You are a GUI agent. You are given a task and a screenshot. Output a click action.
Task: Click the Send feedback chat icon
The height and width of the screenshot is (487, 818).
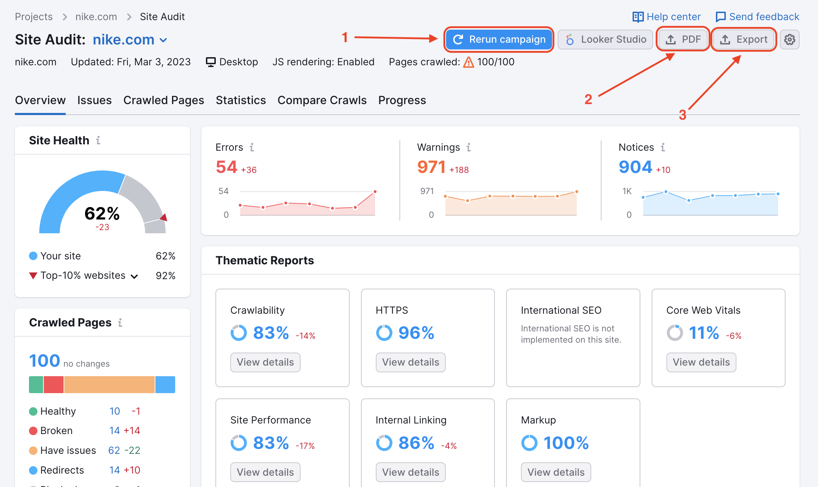point(721,17)
